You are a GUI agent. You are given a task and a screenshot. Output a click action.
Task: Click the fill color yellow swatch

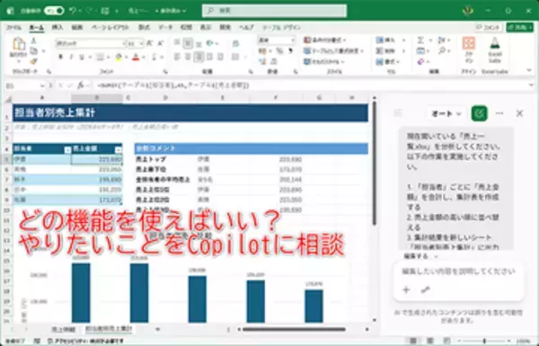119,58
